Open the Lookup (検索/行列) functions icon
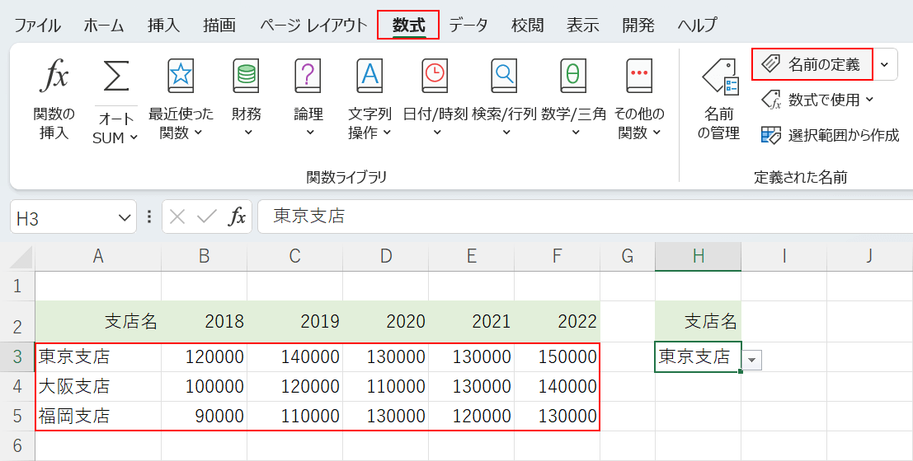The image size is (913, 461). pyautogui.click(x=504, y=77)
